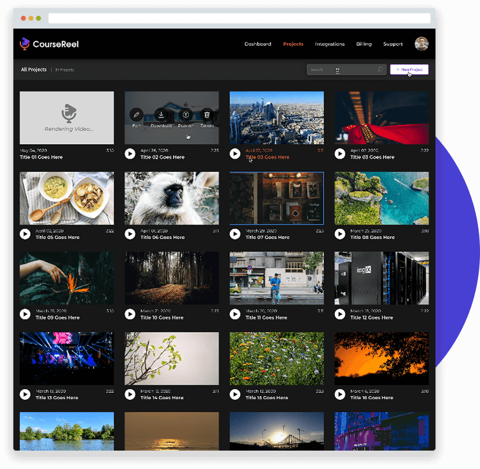Play the Title 09 Goes Here video

25,314
